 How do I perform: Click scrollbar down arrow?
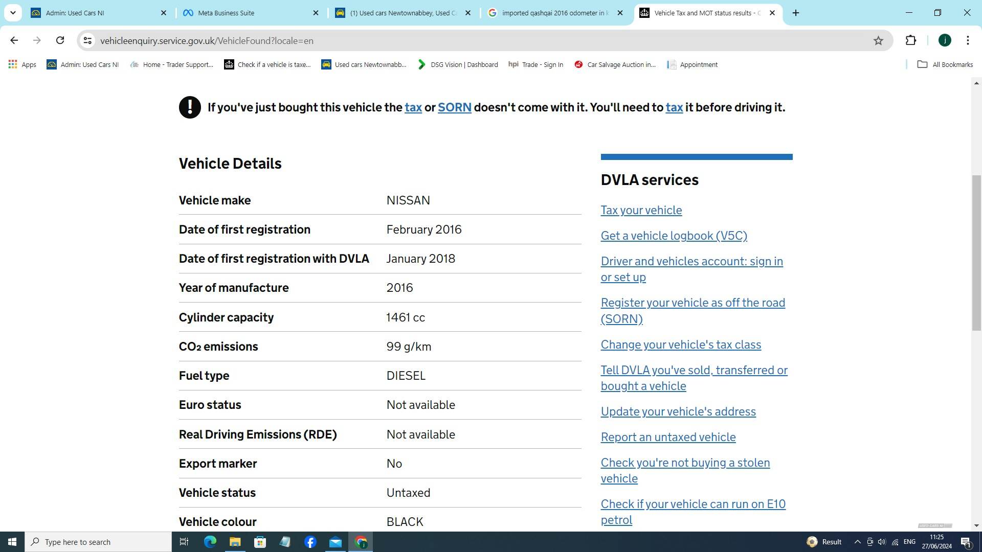click(x=976, y=525)
